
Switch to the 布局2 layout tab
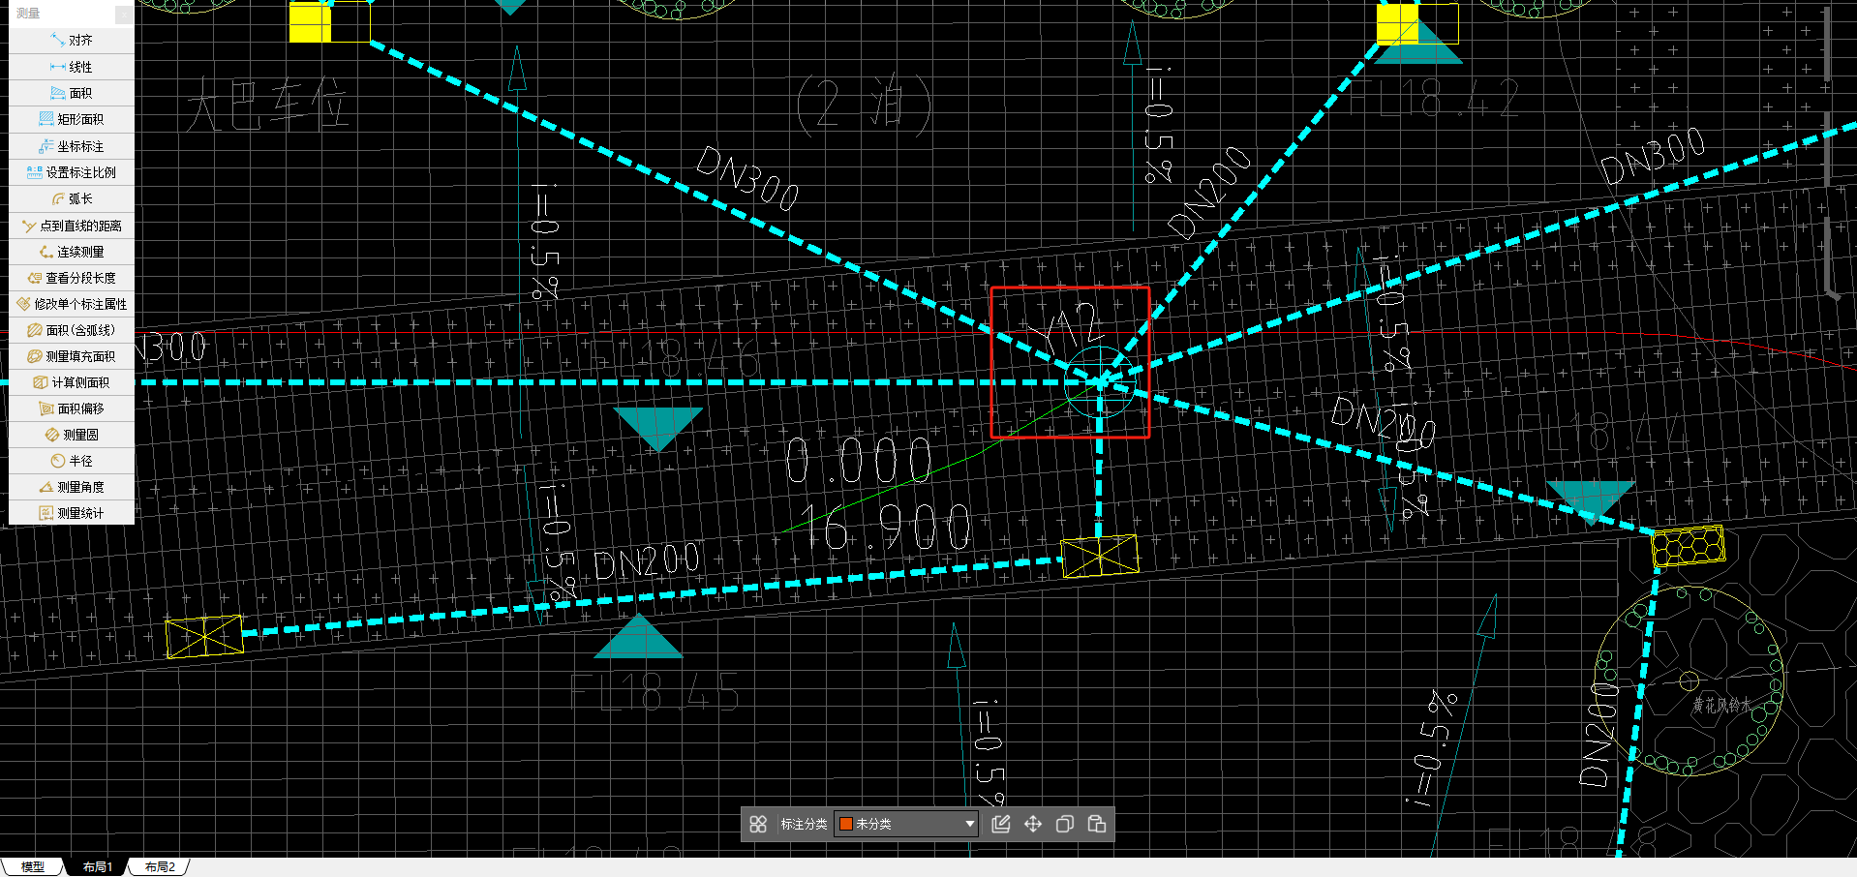click(x=160, y=867)
